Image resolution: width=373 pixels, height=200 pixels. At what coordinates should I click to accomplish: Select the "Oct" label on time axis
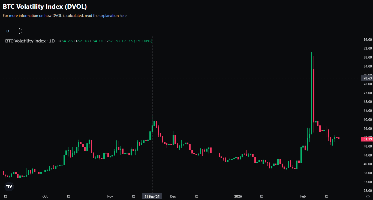pos(45,196)
